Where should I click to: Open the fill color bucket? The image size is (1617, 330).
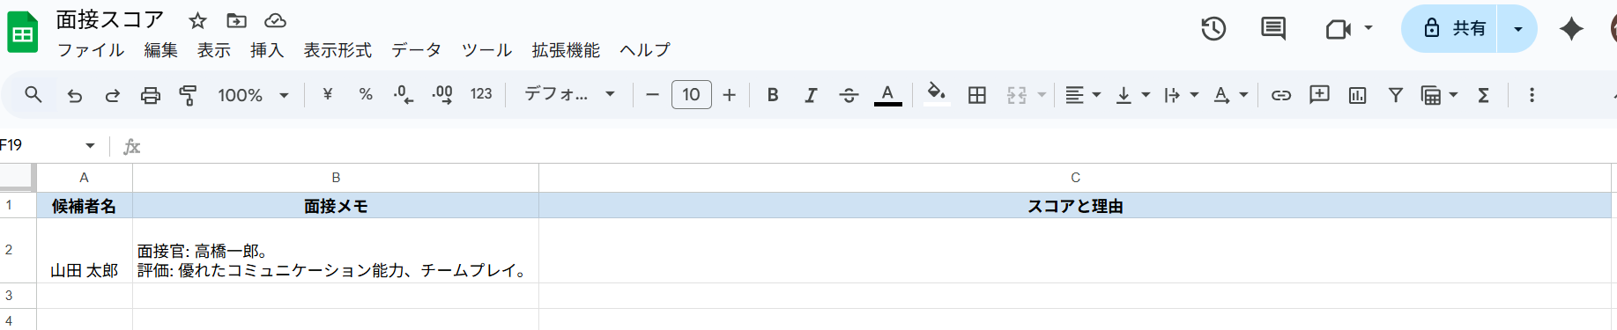[x=937, y=93]
